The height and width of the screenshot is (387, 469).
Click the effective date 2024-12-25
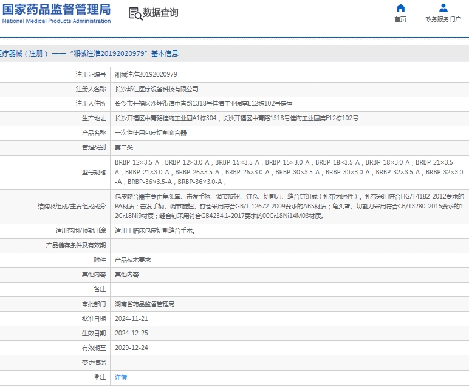point(131,334)
